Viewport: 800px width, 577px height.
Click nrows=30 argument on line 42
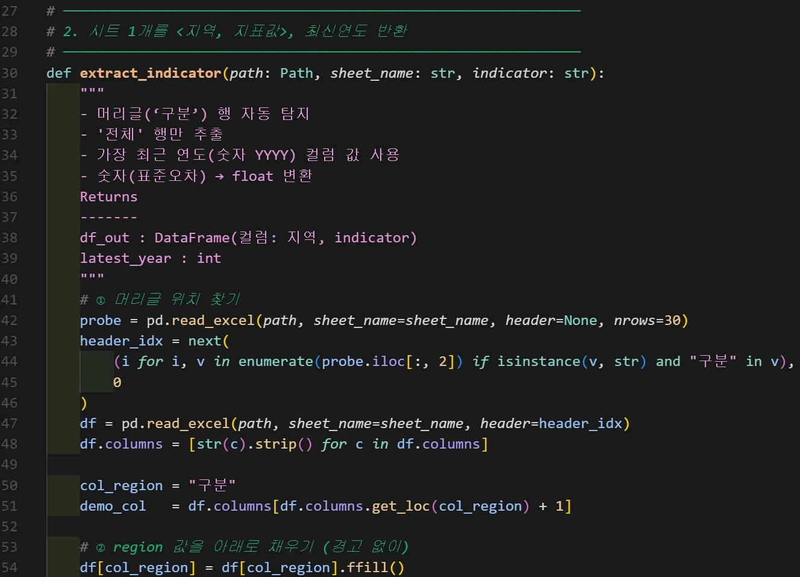pyautogui.click(x=647, y=320)
